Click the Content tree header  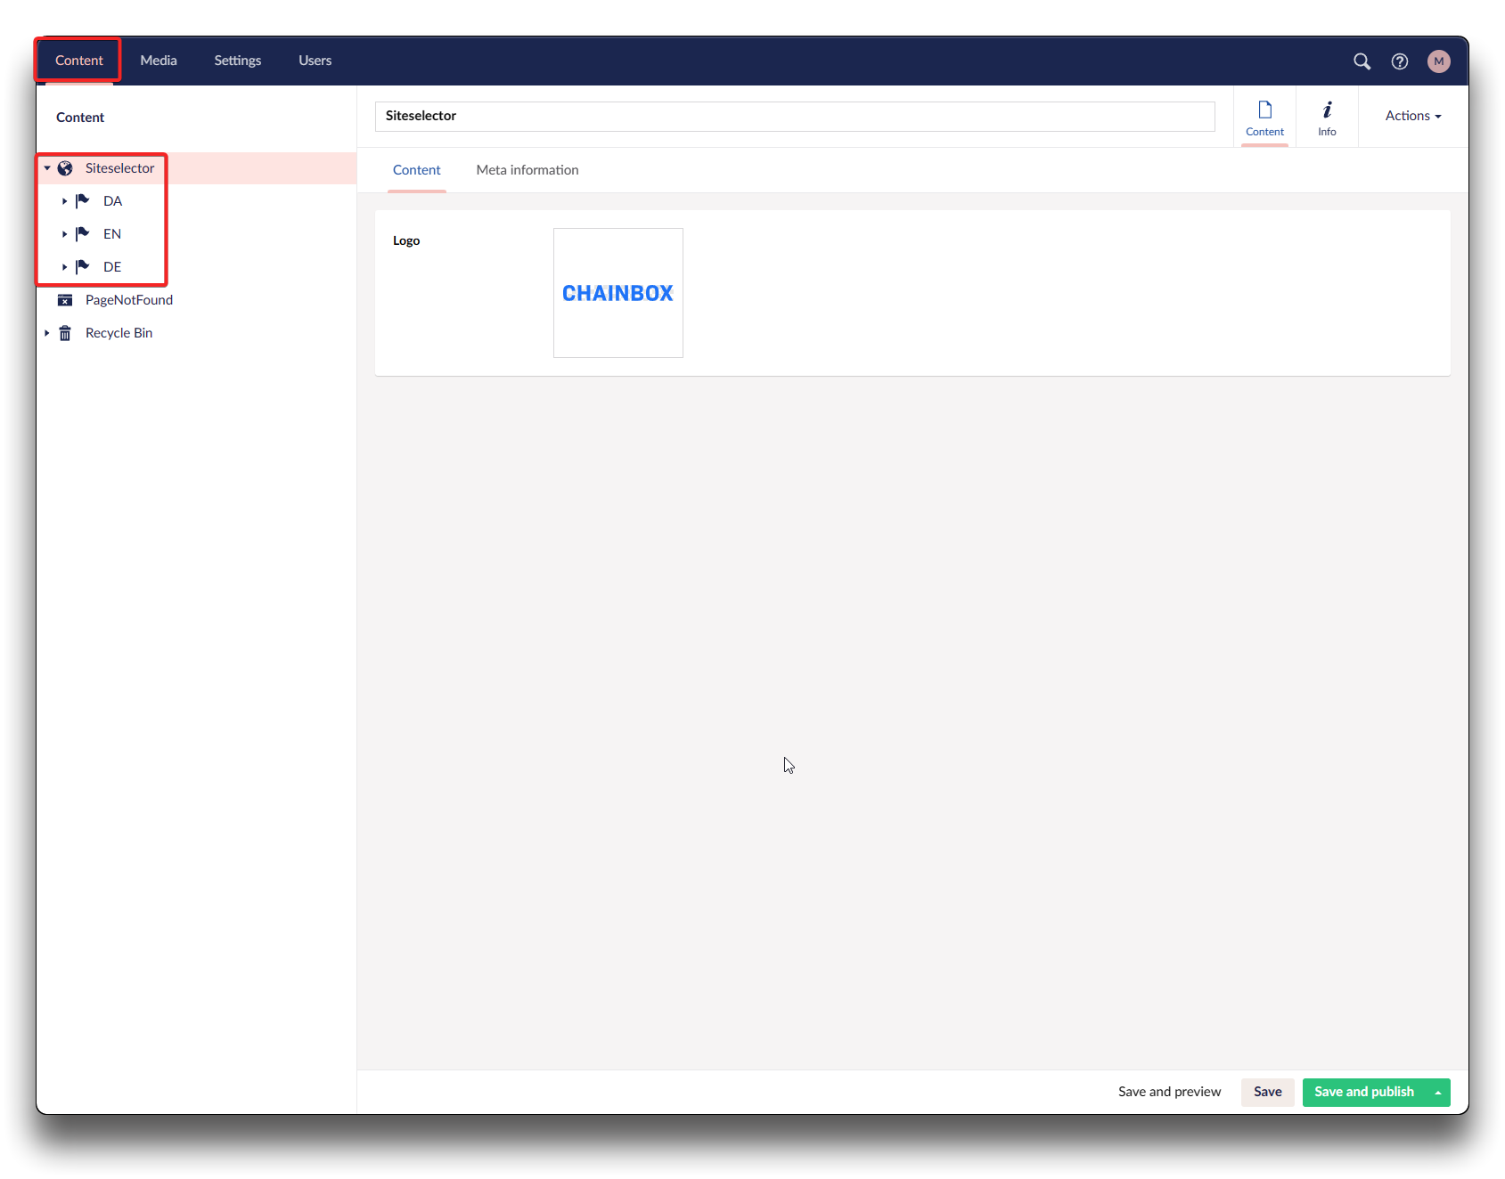[x=80, y=118]
